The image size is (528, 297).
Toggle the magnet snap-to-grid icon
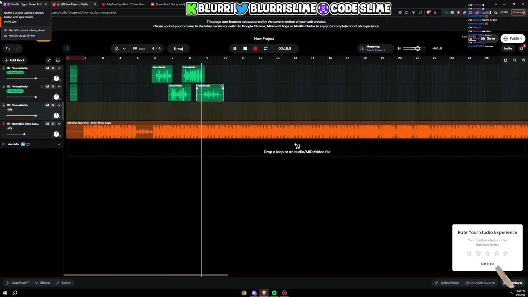point(505,60)
